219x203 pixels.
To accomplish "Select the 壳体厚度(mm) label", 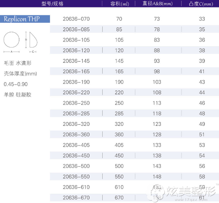I will pos(20,73).
